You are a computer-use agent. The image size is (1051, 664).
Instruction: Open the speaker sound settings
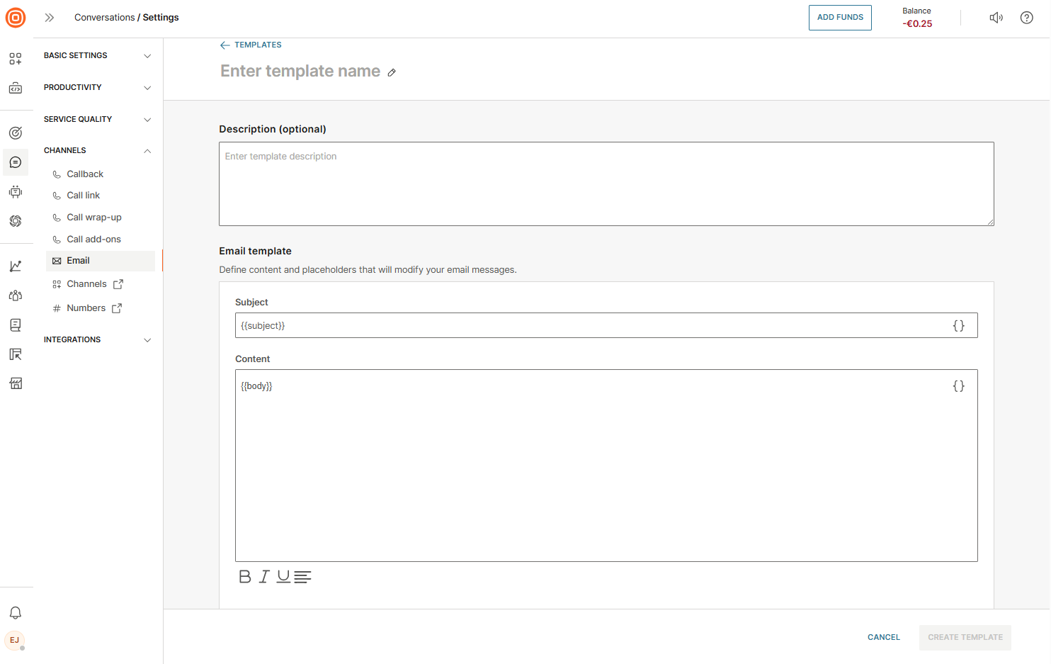pyautogui.click(x=996, y=18)
